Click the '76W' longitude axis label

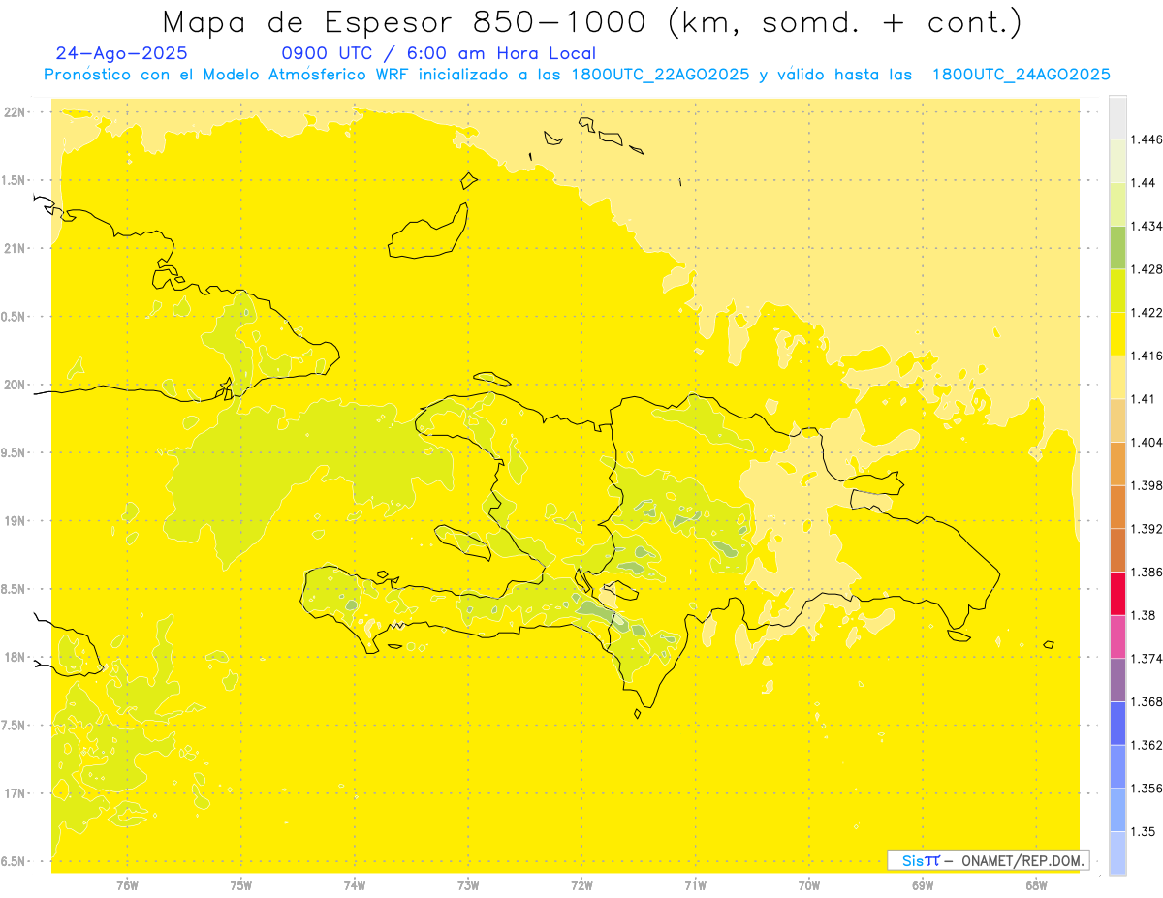(127, 883)
